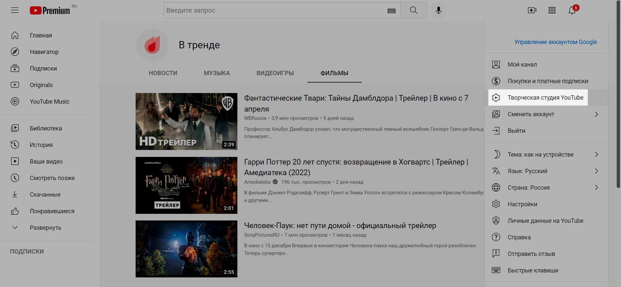Open Мой канал menu entry
Screen dimensions: 621x287
(546, 65)
